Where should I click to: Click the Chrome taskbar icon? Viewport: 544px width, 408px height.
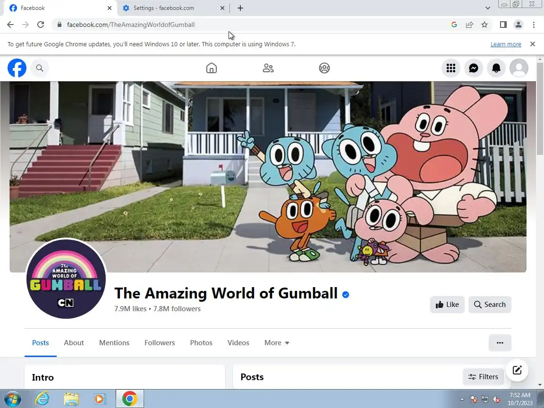coord(129,399)
